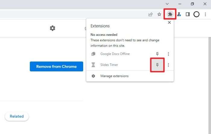Click Remove from Chrome button
211x134 pixels.
56,66
